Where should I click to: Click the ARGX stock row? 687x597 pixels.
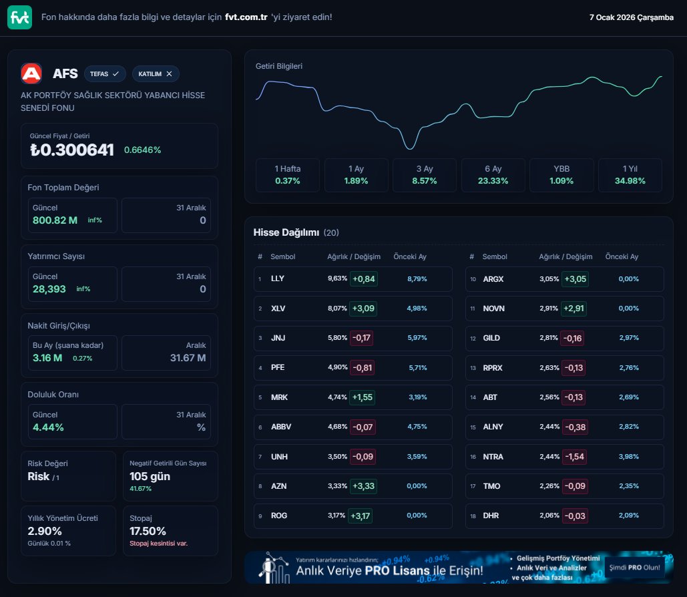(x=564, y=278)
